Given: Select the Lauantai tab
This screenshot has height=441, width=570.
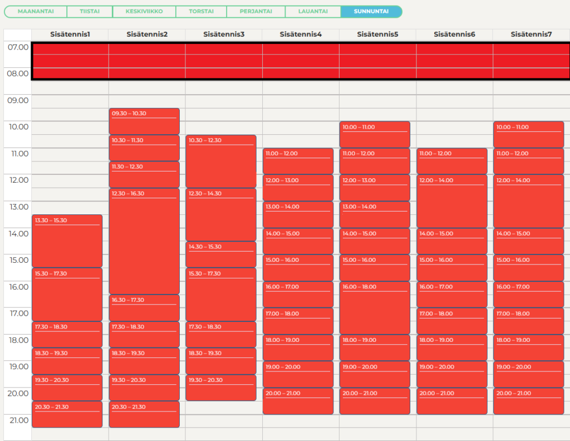Looking at the screenshot, I should 313,11.
